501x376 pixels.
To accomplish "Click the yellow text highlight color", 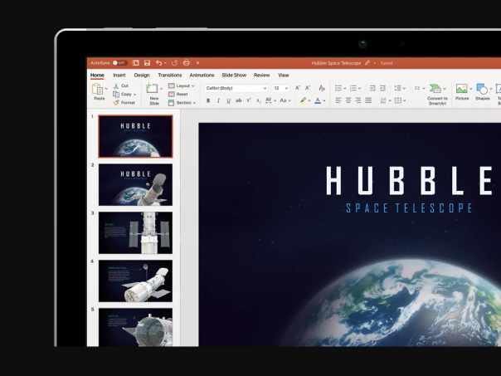I will click(x=303, y=100).
